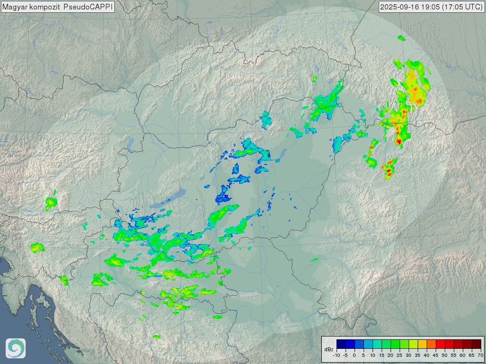Click the swirl weather service logo

pyautogui.click(x=16, y=348)
